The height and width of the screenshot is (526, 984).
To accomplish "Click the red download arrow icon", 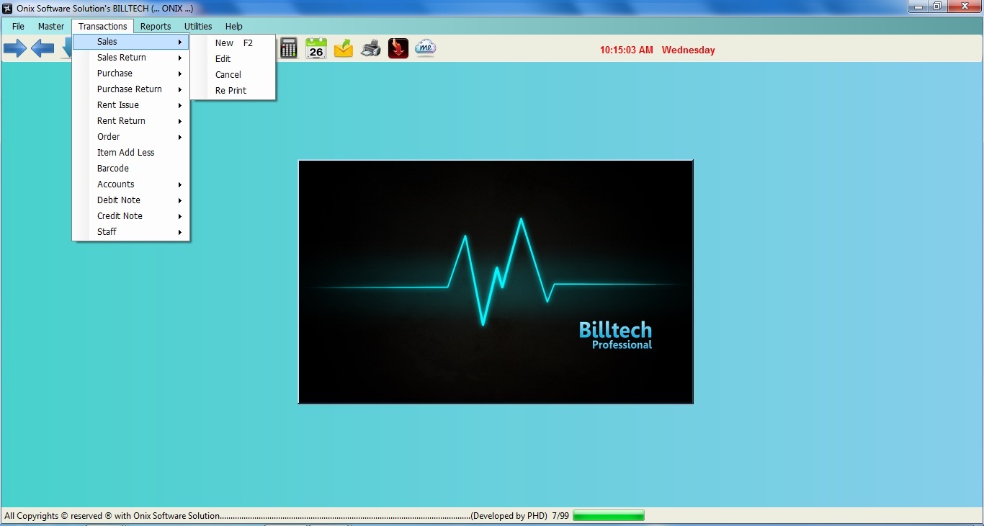I will tap(398, 48).
